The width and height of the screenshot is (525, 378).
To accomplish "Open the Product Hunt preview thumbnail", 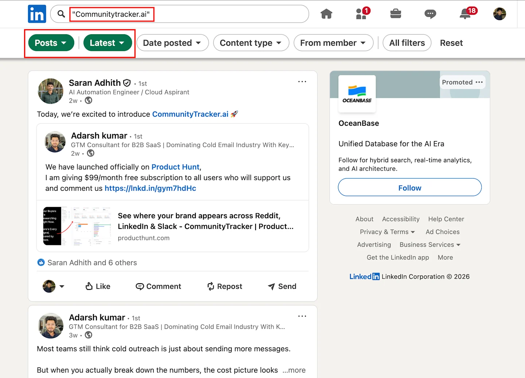I will click(78, 226).
